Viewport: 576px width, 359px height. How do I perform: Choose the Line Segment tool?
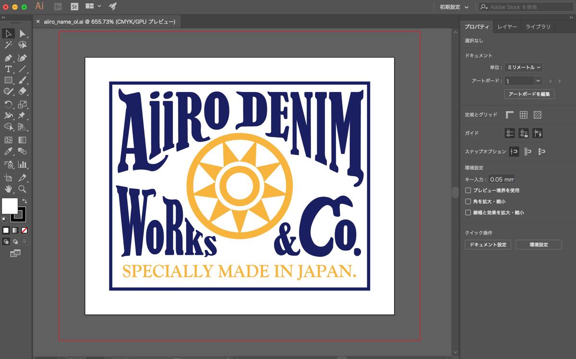click(x=22, y=69)
